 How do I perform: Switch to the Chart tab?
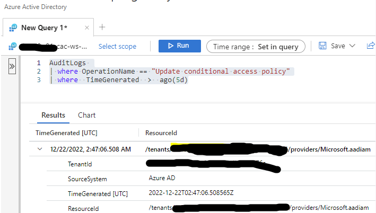86,116
